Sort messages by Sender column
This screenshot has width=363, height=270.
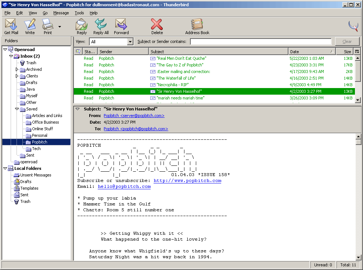pyautogui.click(x=123, y=52)
